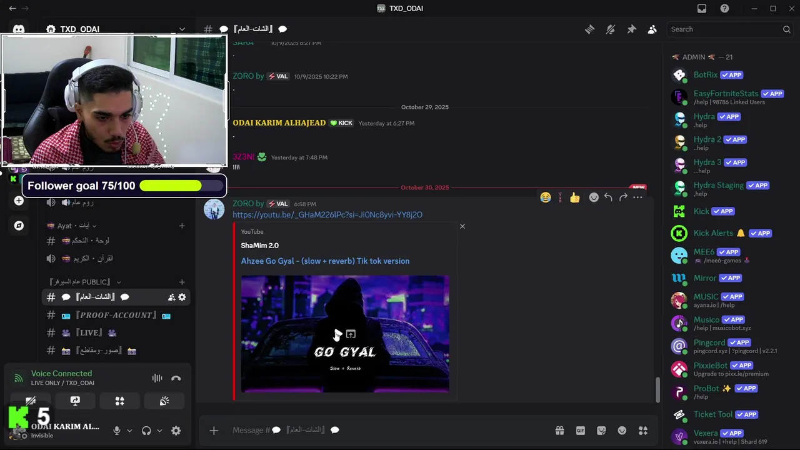Turn on the camera button
Image resolution: width=800 pixels, height=450 pixels.
31,401
